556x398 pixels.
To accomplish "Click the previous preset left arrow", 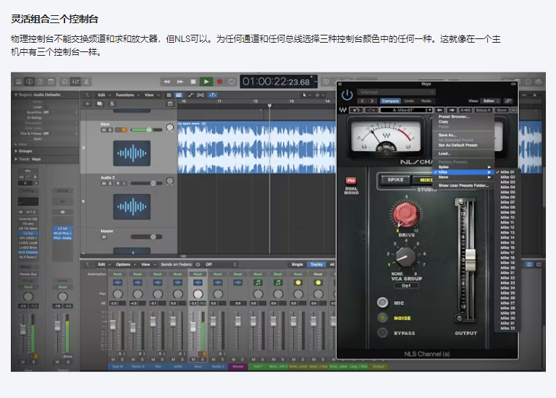I will point(439,110).
